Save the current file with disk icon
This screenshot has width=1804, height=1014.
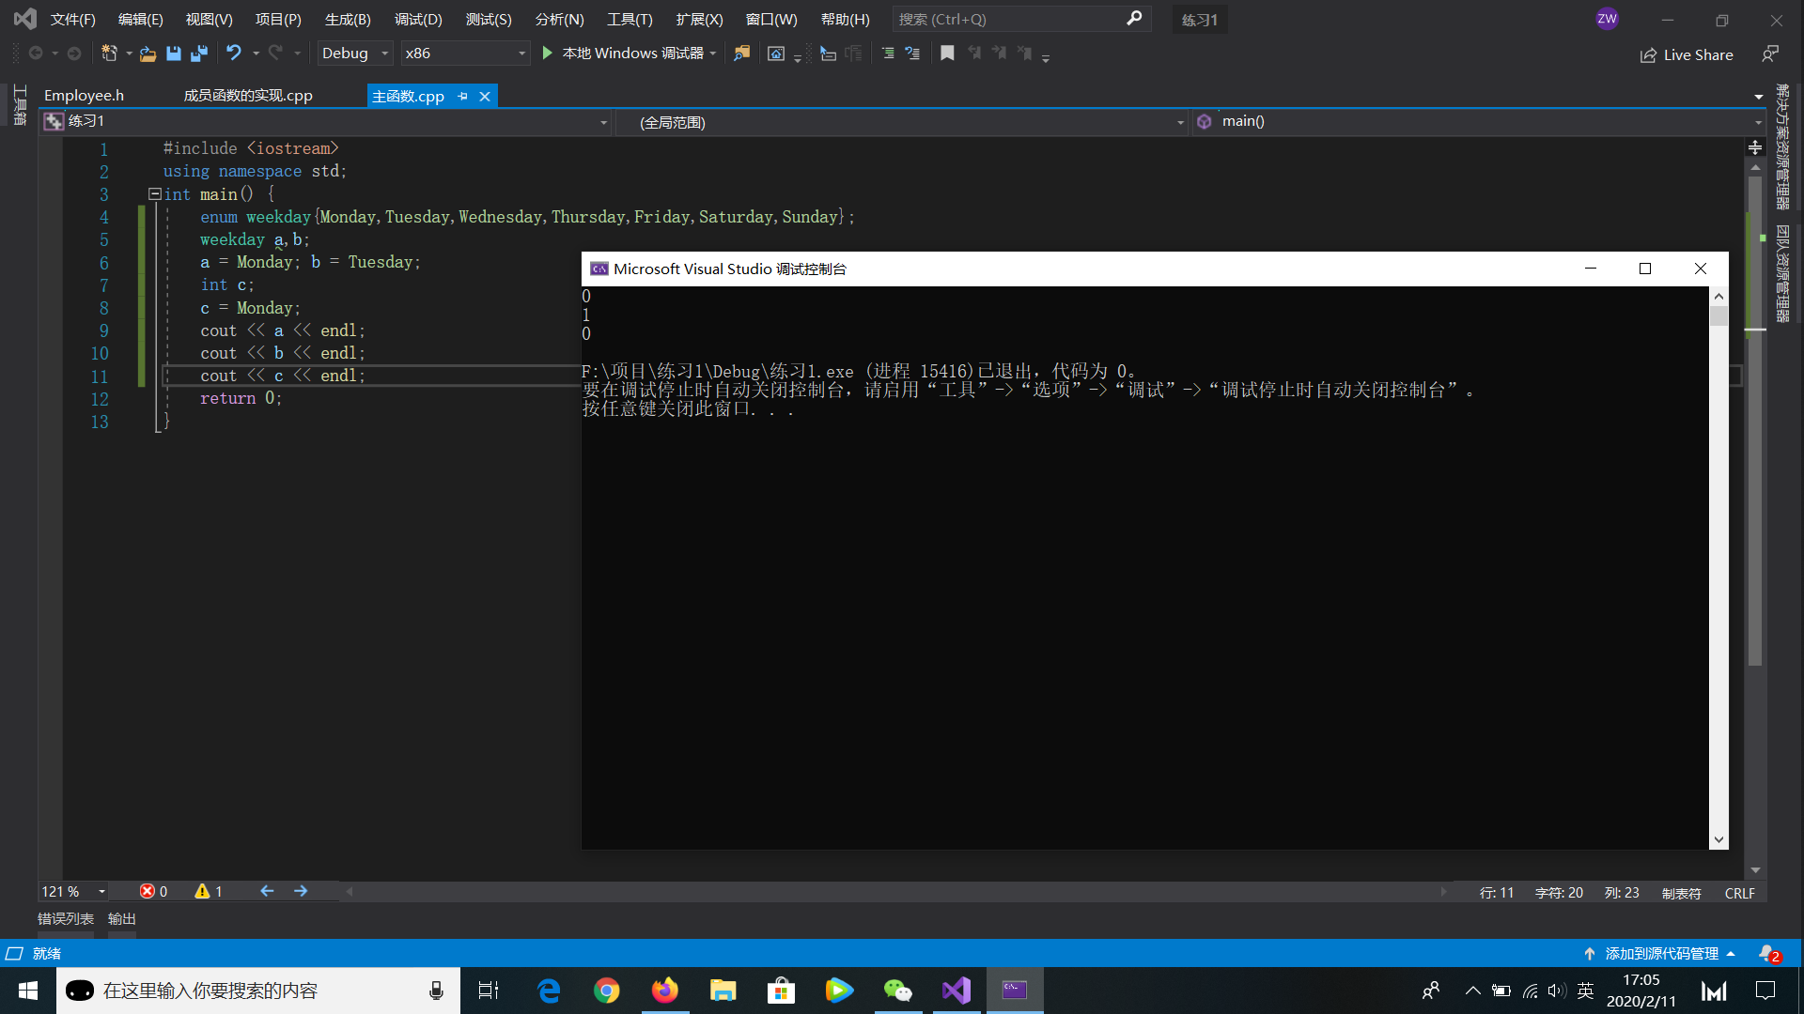[x=173, y=54]
